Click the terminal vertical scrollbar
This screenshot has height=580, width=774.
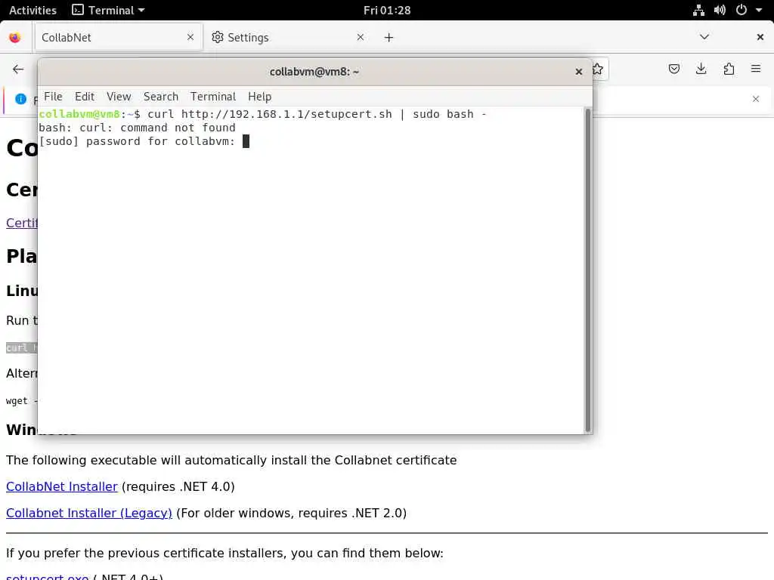587,270
